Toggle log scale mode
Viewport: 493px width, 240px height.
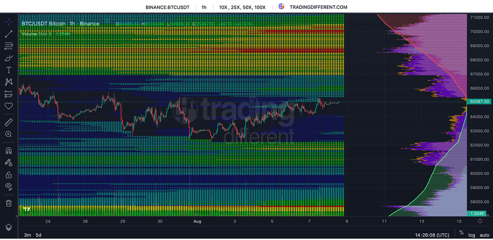coord(472,235)
